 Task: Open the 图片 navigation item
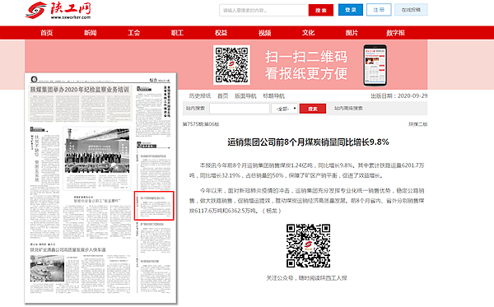(352, 33)
